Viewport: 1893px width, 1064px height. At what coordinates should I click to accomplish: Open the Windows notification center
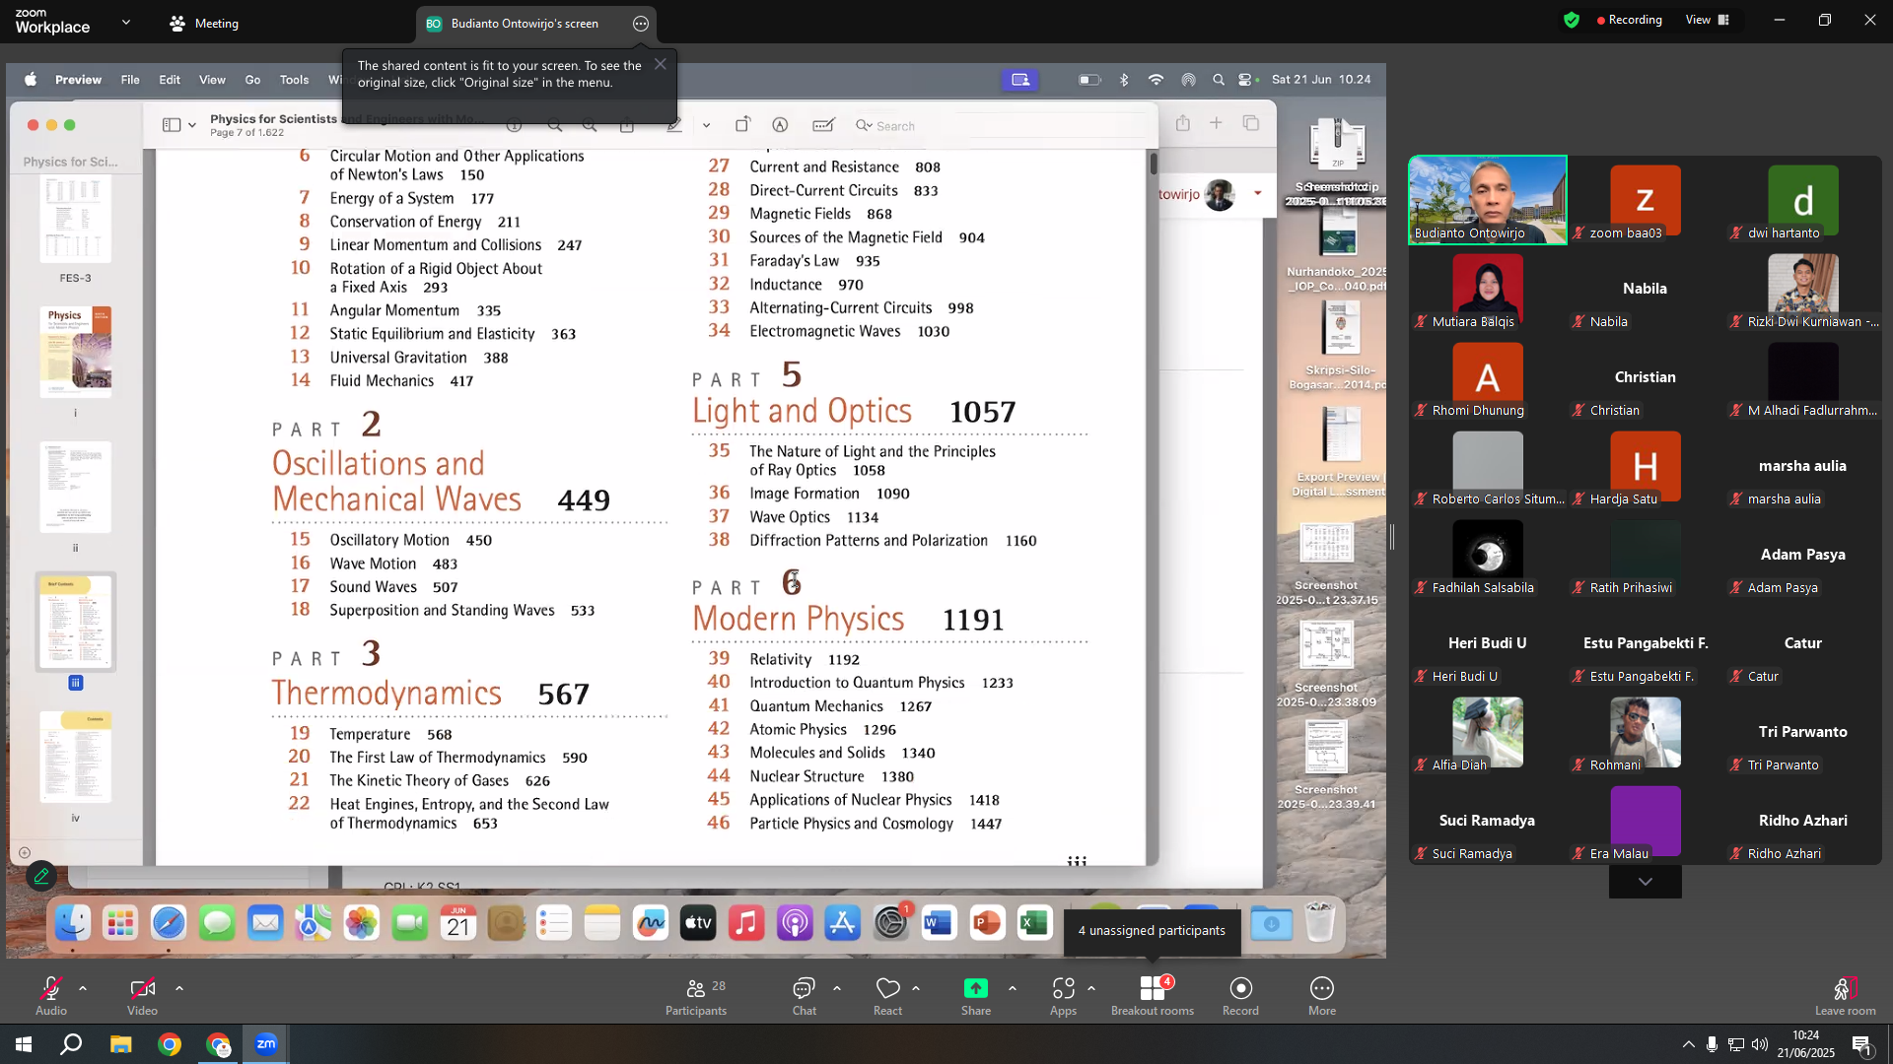[1862, 1045]
